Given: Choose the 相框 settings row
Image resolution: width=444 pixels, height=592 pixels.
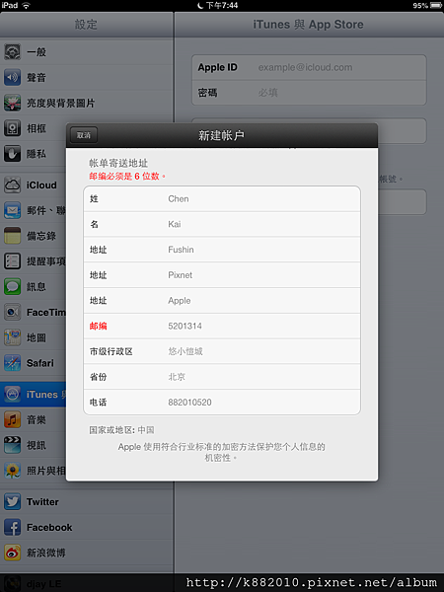Looking at the screenshot, I should coord(87,128).
